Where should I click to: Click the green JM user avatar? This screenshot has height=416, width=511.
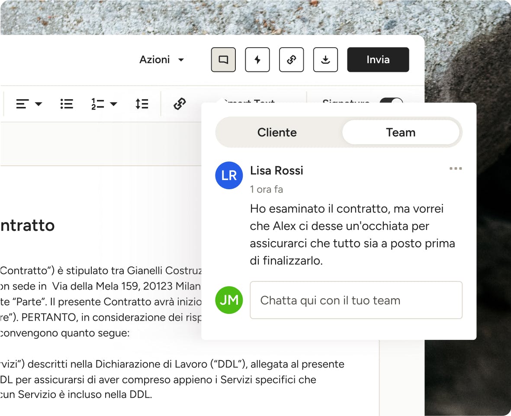pos(229,300)
